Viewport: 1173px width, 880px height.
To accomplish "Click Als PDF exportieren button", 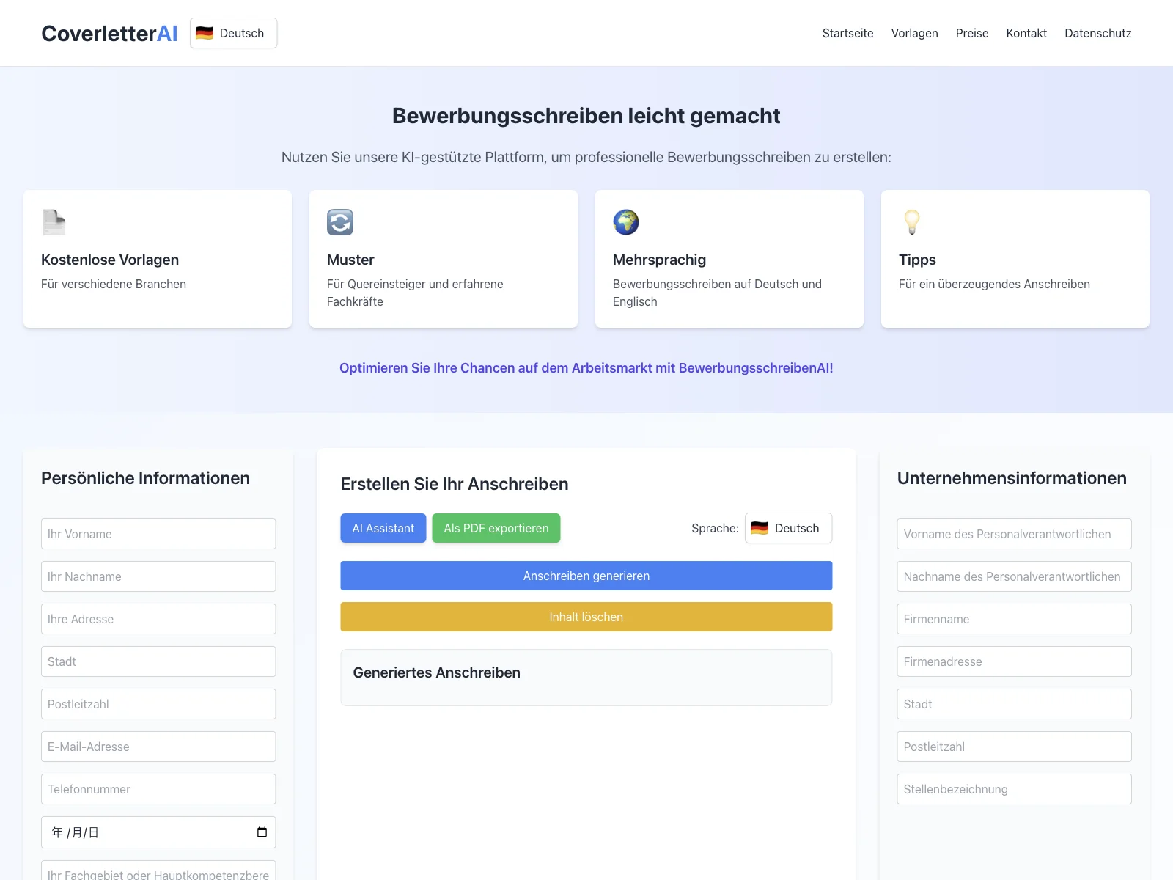I will (496, 528).
